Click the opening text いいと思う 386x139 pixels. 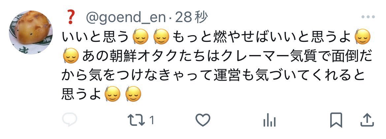[95, 37]
